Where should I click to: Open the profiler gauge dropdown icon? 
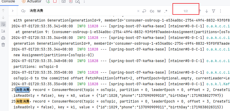pyautogui.click(x=77, y=2)
